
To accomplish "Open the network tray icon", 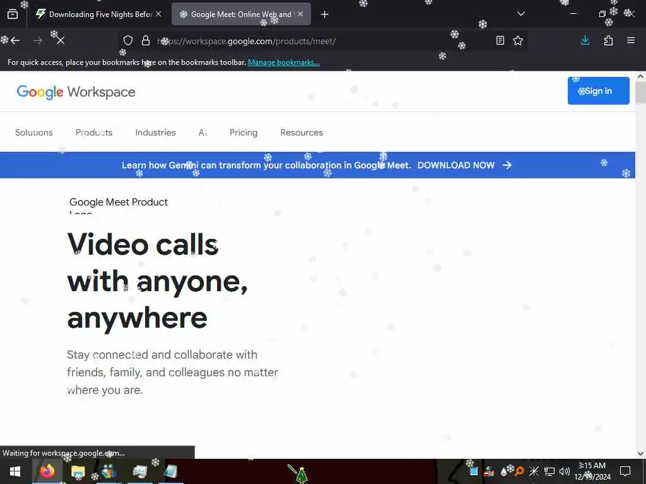I will (x=549, y=471).
